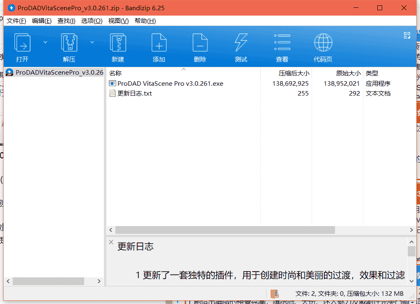Minimize the Bandizip window
Screen dimensions: 420x304
tap(356, 8)
